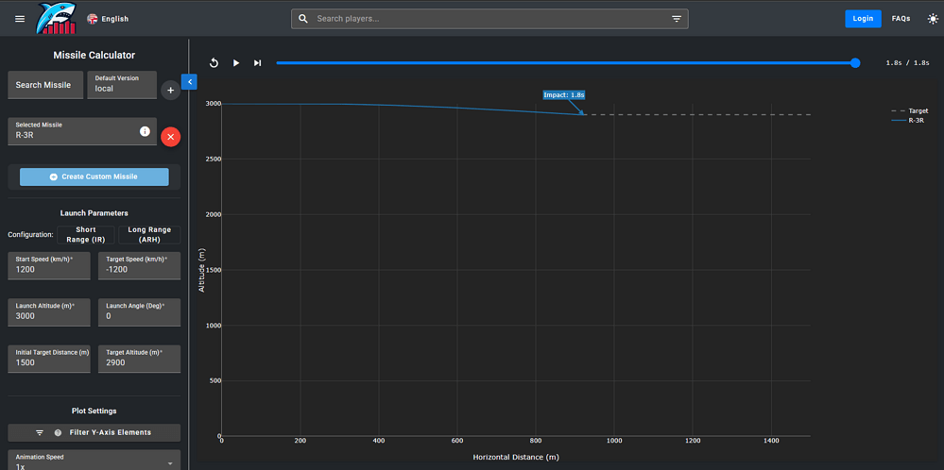Select Long Range (ARH) configuration
The image size is (944, 470).
149,235
